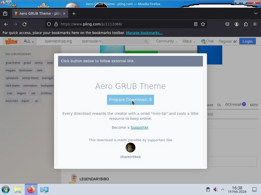
Task: Click the Firefox taskbar icon
Action: click(31, 189)
